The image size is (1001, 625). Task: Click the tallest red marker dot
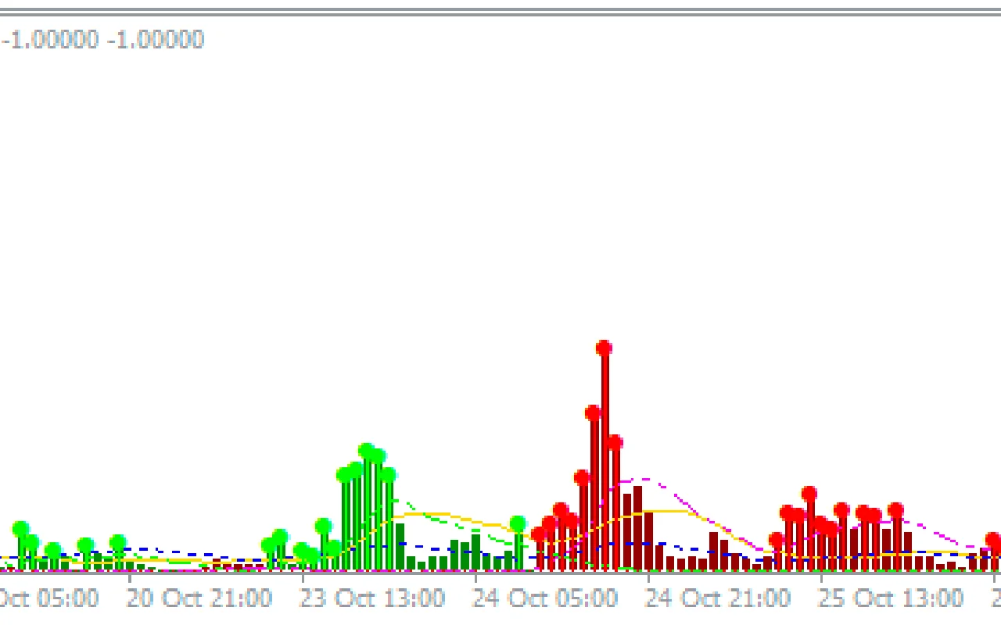click(x=604, y=348)
